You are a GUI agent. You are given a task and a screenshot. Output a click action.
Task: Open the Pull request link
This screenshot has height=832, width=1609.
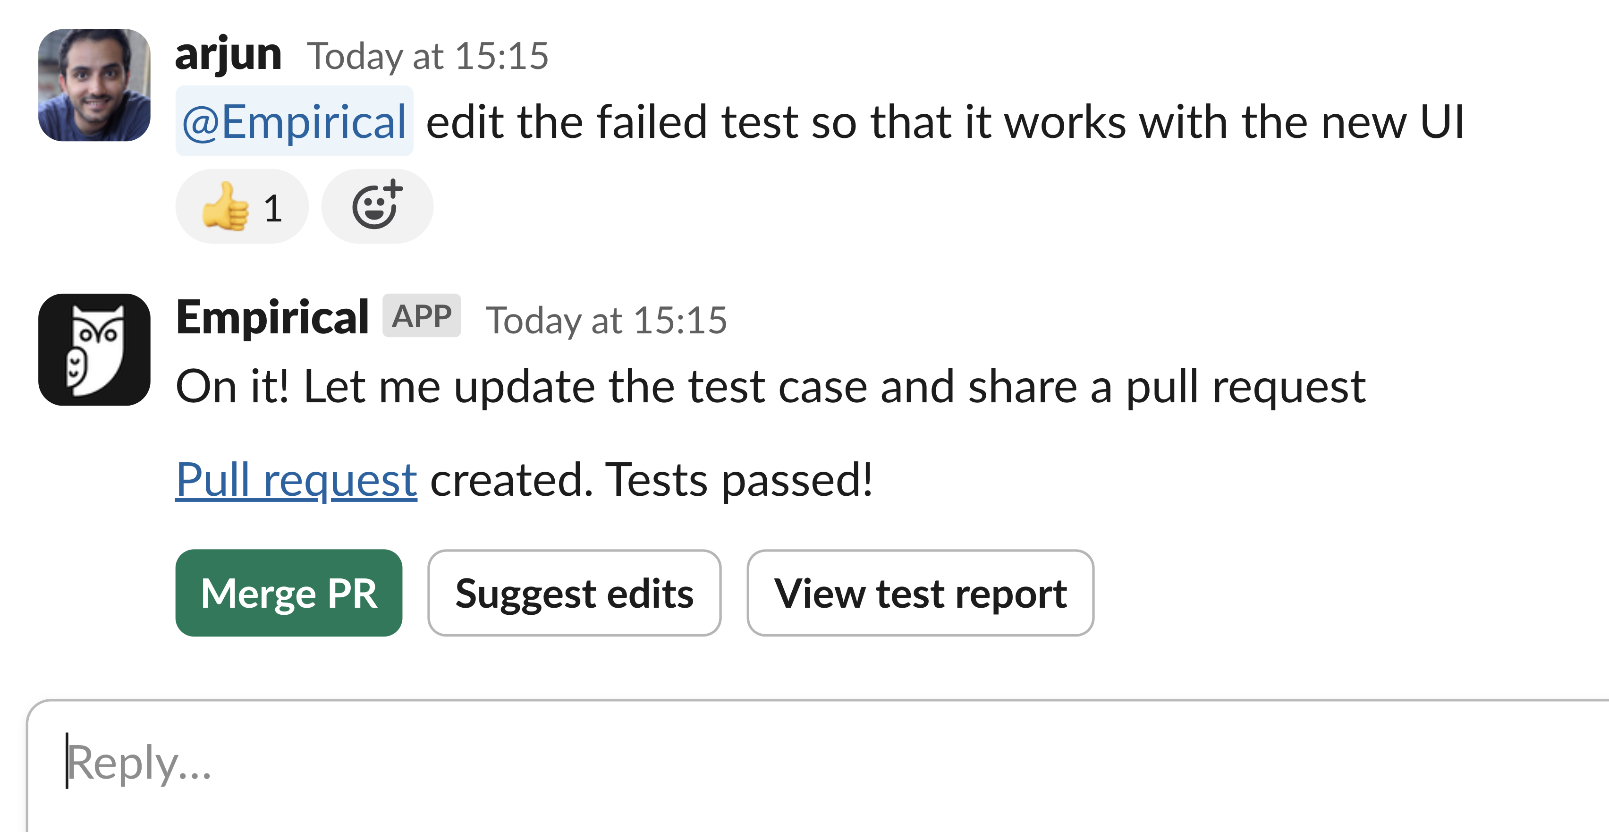pyautogui.click(x=296, y=480)
